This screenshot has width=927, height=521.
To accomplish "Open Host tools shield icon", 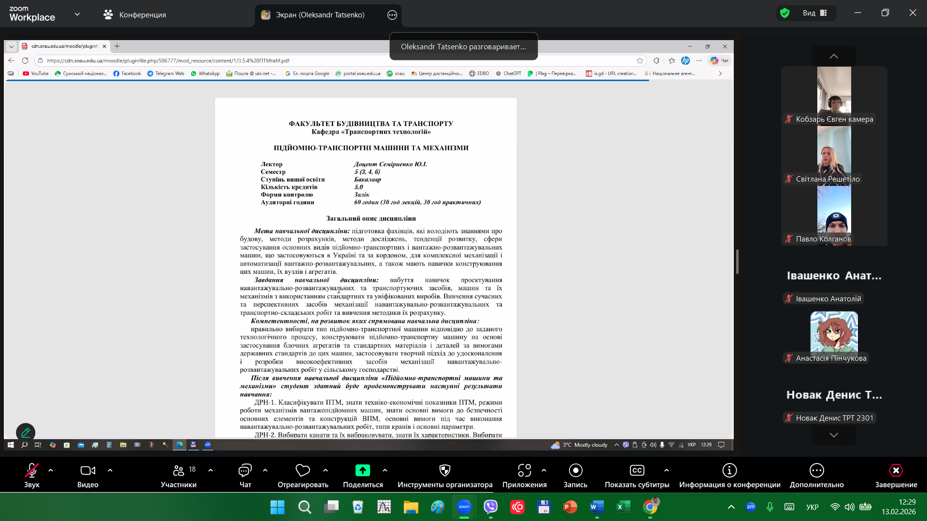I will [444, 470].
